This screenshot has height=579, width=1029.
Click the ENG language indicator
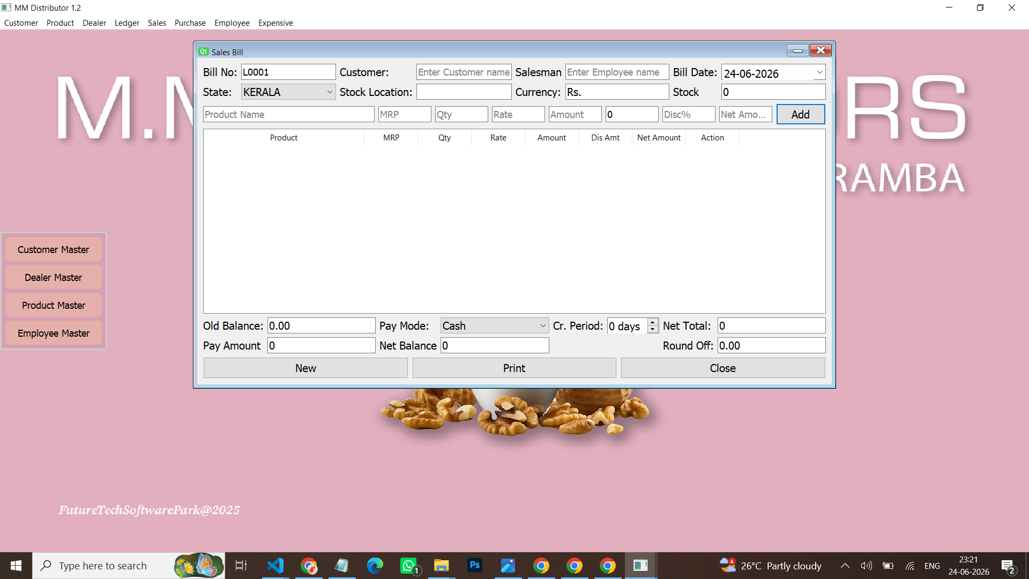click(932, 566)
